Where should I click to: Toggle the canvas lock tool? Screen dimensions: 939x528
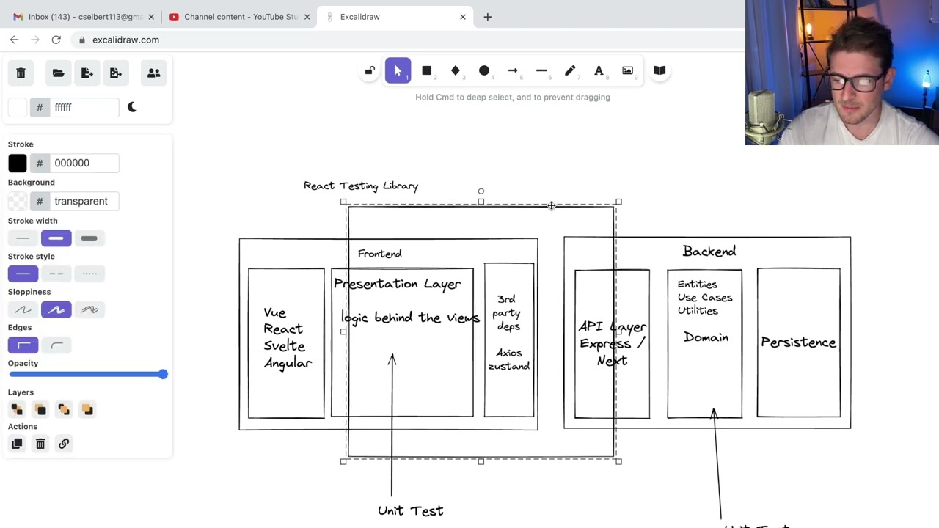click(x=370, y=71)
